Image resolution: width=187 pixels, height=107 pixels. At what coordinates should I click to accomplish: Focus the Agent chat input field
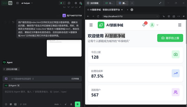tap(42, 95)
